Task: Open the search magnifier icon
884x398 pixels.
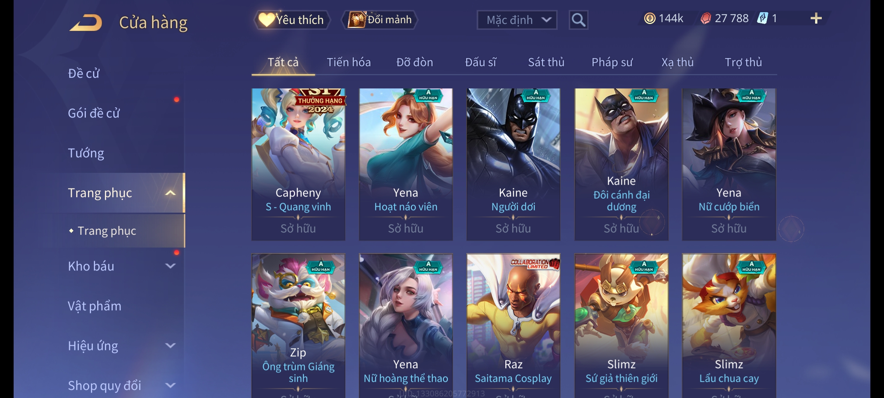Action: pos(578,20)
